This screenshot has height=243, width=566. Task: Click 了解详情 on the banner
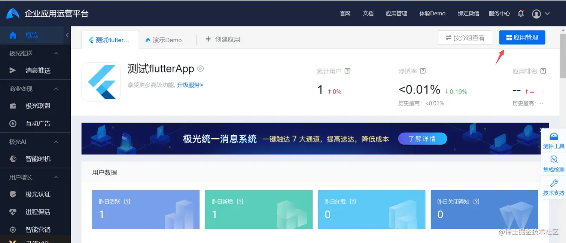click(x=422, y=139)
